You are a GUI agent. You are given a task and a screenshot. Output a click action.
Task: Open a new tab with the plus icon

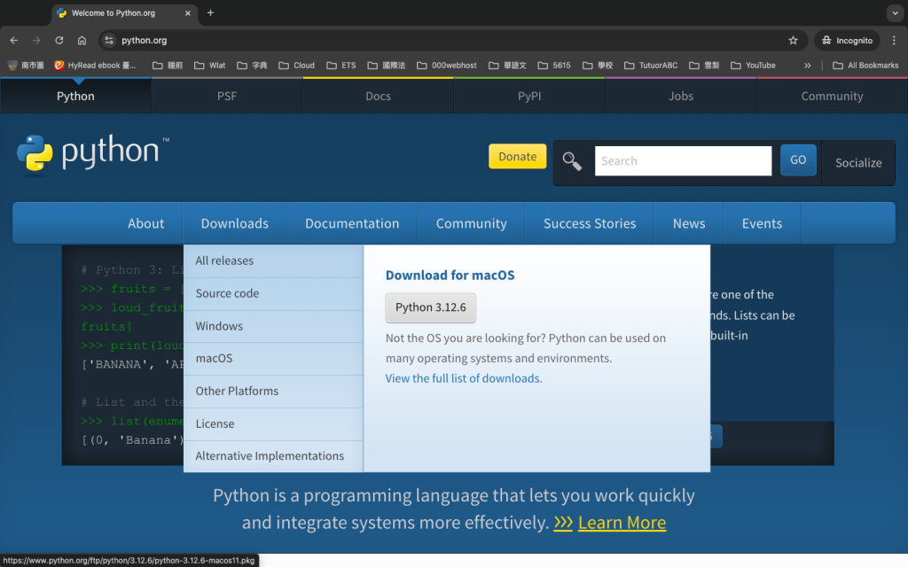click(210, 12)
